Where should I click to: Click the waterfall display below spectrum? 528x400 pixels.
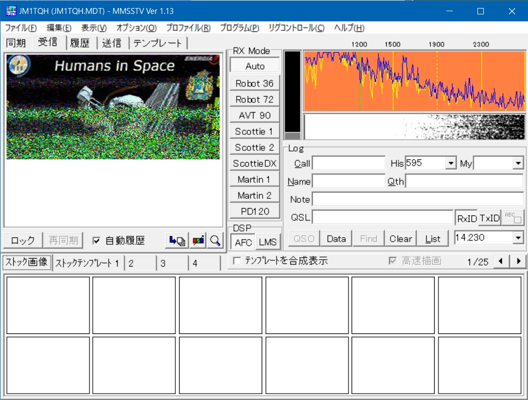pos(415,126)
